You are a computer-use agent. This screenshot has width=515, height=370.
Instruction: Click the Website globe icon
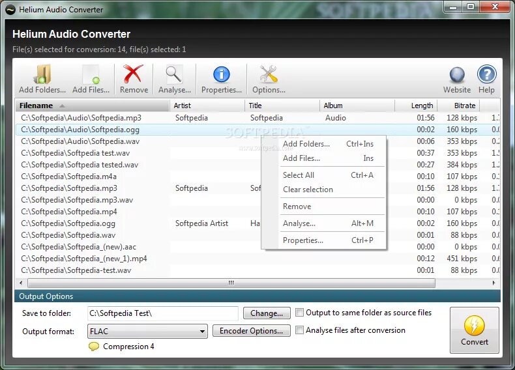coord(457,75)
